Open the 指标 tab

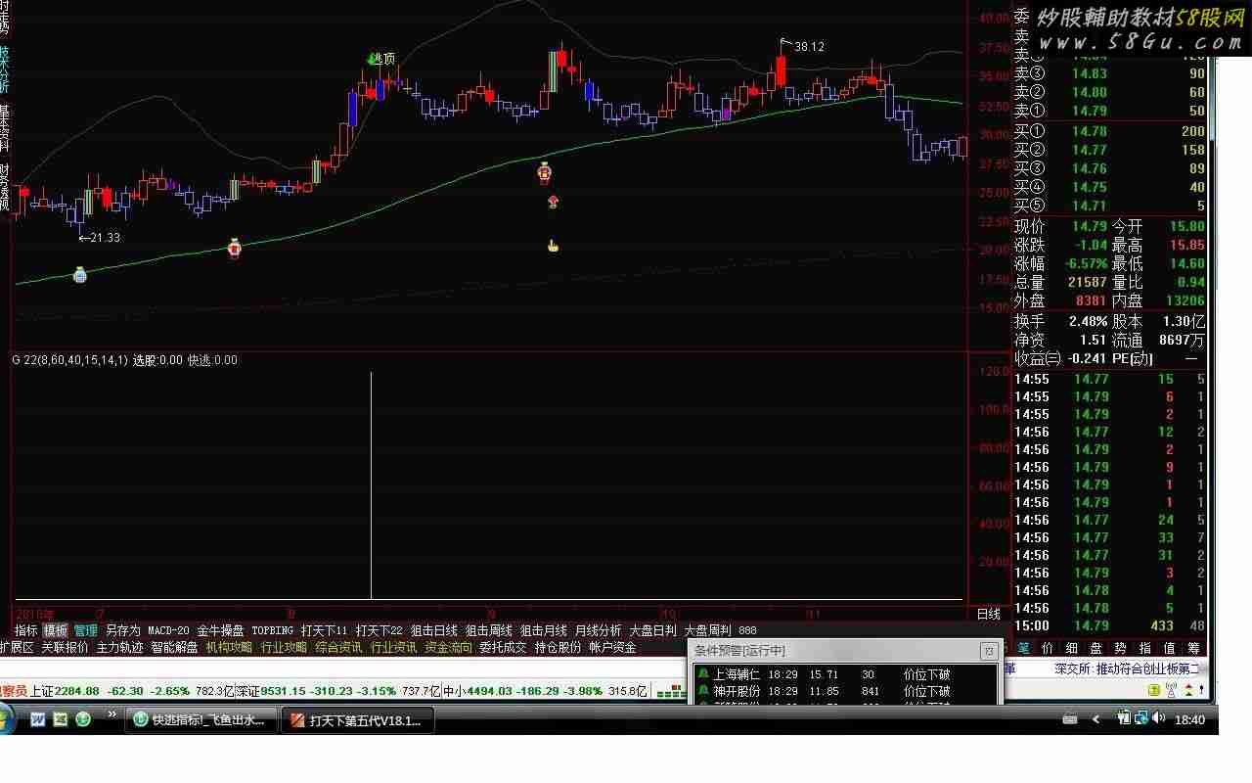pyautogui.click(x=25, y=630)
